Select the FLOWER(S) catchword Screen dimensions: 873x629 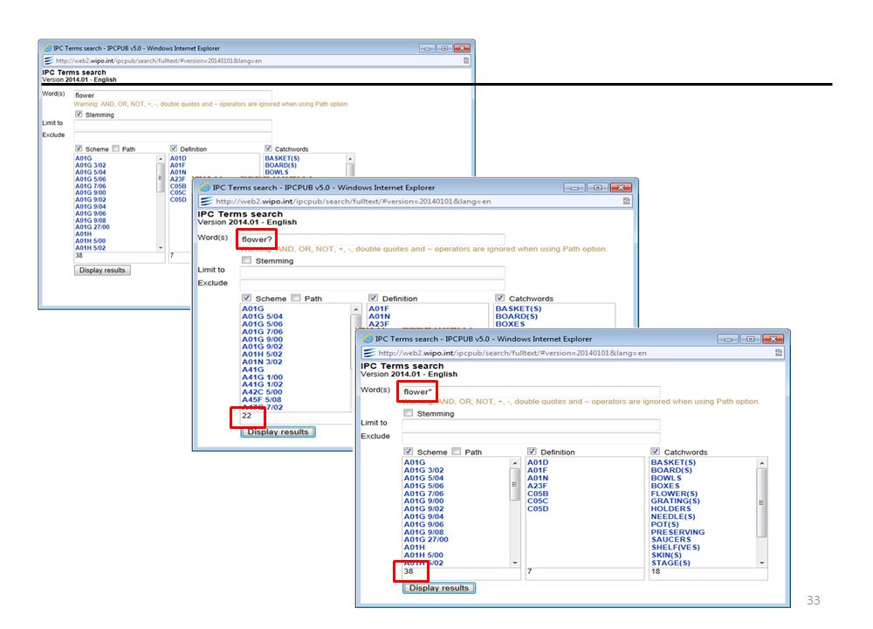(674, 494)
